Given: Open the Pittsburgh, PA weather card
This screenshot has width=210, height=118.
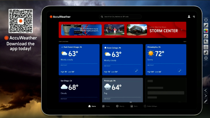Looking at the screenshot, I should point(123,90).
